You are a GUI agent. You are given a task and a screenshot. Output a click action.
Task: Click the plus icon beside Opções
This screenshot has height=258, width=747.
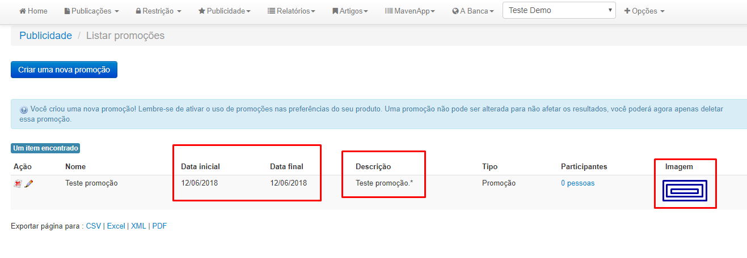pos(627,11)
